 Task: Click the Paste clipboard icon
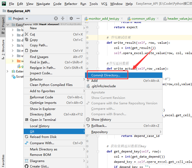click(27, 50)
